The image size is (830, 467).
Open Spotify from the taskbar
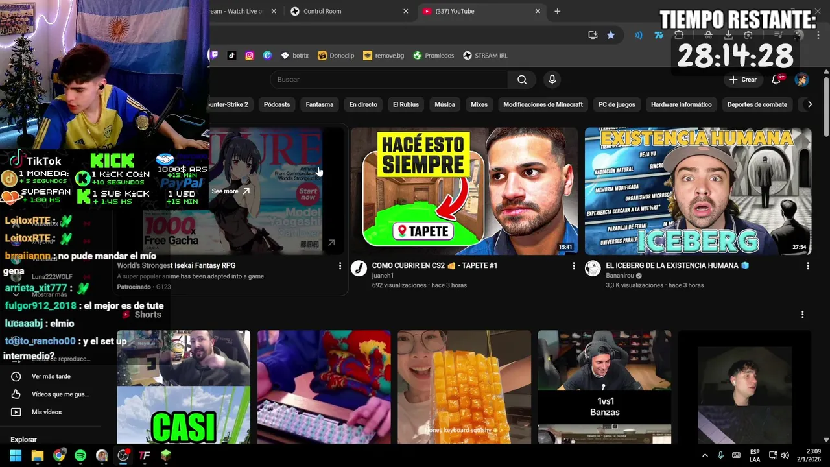[x=80, y=455]
